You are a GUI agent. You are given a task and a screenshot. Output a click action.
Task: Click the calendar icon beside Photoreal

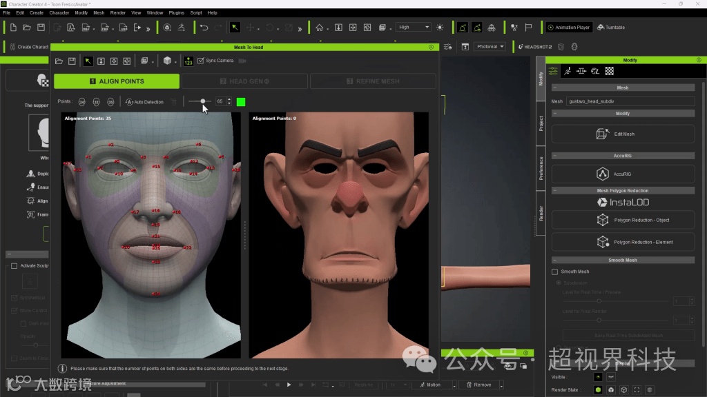(465, 47)
